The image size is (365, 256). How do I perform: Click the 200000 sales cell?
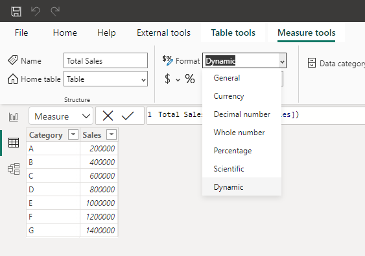[x=99, y=148]
